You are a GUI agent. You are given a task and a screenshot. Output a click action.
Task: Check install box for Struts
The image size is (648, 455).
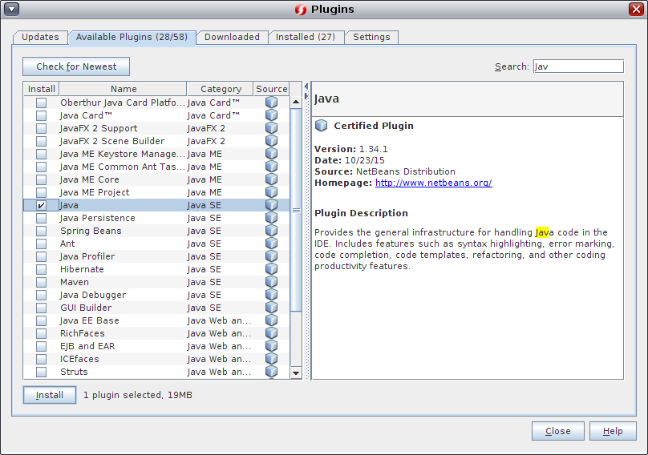pyautogui.click(x=41, y=372)
